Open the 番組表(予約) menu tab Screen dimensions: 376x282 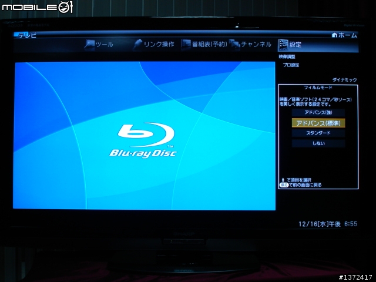(204, 45)
